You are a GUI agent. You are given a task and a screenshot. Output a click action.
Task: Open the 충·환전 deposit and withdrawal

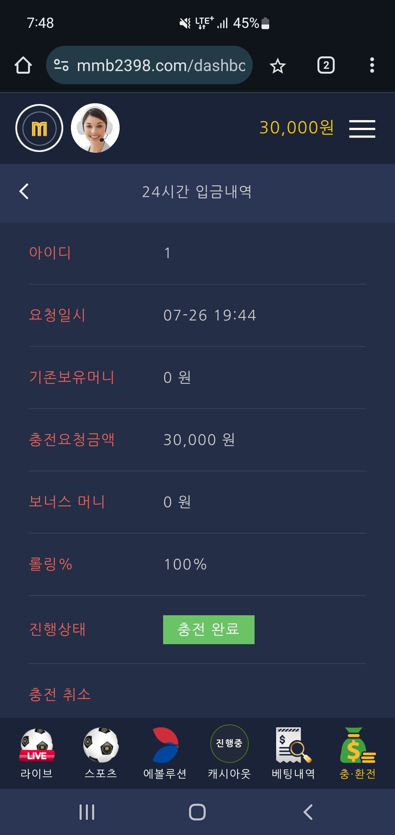tap(357, 753)
